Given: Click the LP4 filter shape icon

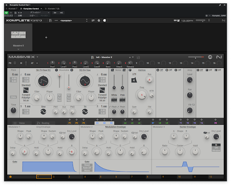Looking at the screenshot, I should tap(134, 80).
